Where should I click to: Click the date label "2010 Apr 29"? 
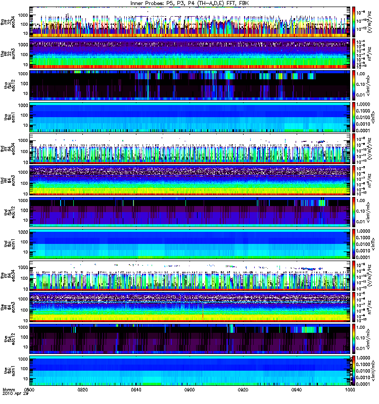(15, 394)
